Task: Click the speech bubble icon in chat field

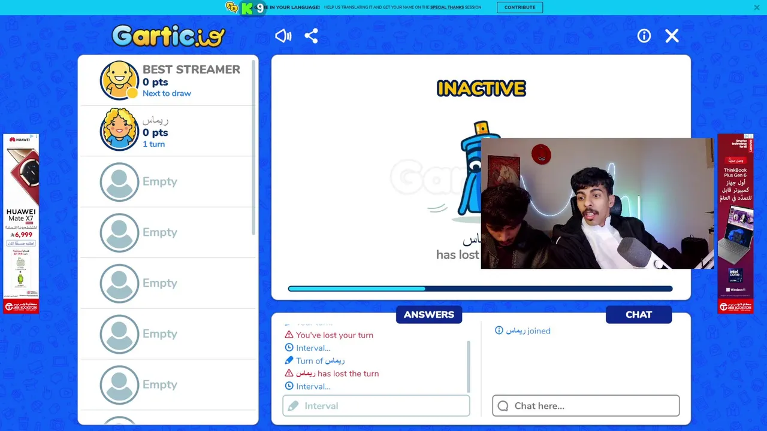Action: [503, 406]
